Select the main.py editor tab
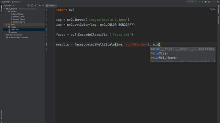Screen dimensions: 220x123 [x=51, y=5]
